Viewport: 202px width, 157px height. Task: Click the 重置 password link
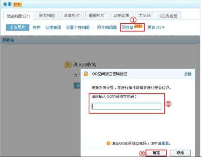165,143
